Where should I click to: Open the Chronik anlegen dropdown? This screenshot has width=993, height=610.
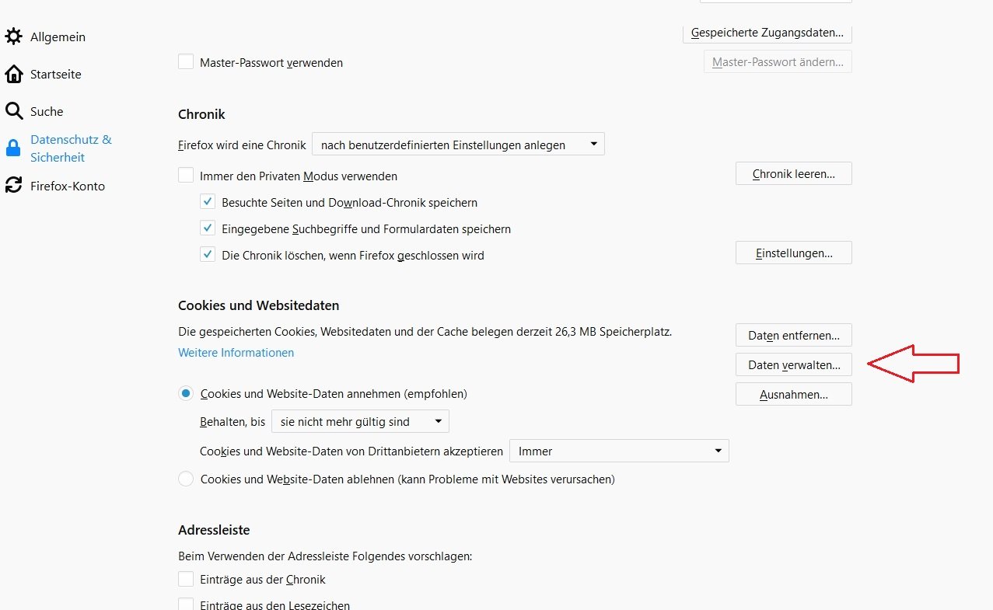pos(458,145)
